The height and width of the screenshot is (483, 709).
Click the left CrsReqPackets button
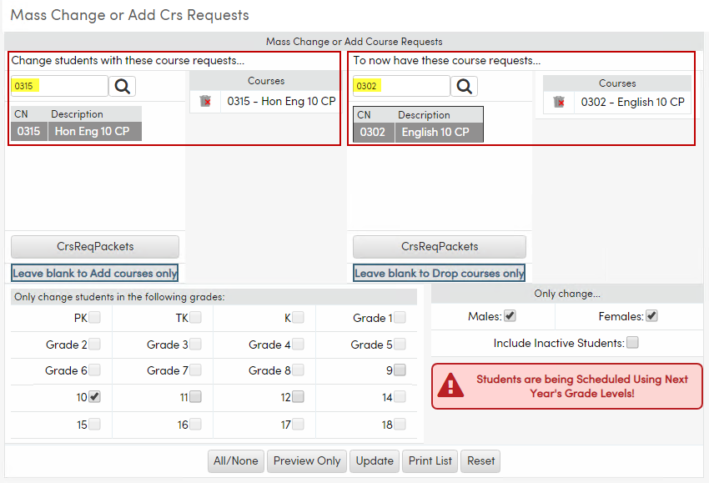tap(94, 246)
